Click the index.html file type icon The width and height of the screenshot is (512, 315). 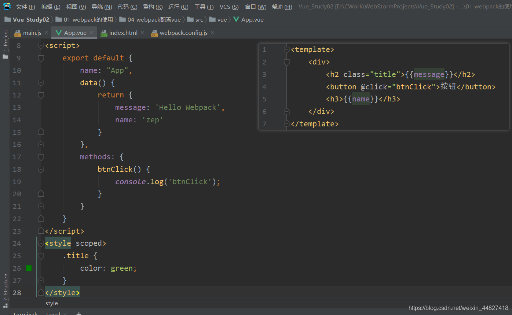coord(103,33)
